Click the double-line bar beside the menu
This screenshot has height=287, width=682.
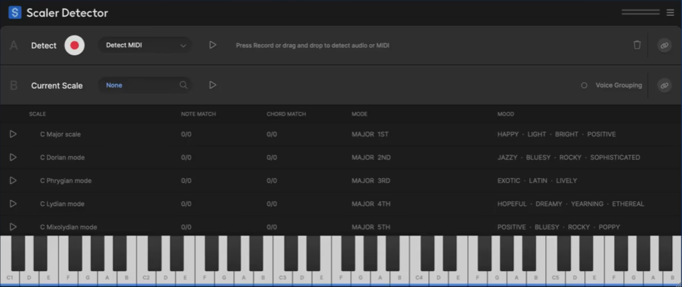point(640,13)
